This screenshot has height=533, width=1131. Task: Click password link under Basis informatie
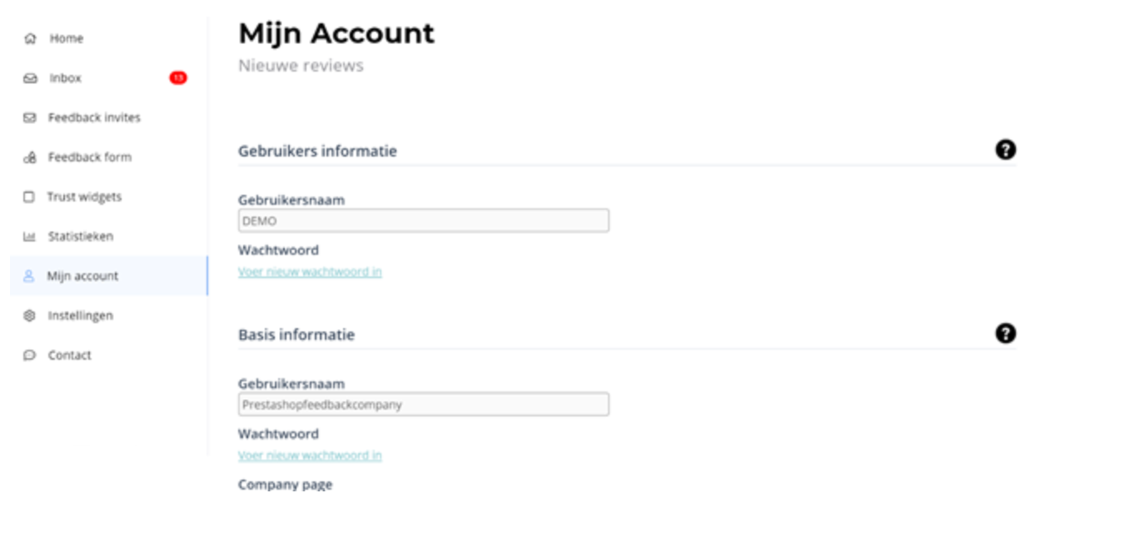(310, 456)
